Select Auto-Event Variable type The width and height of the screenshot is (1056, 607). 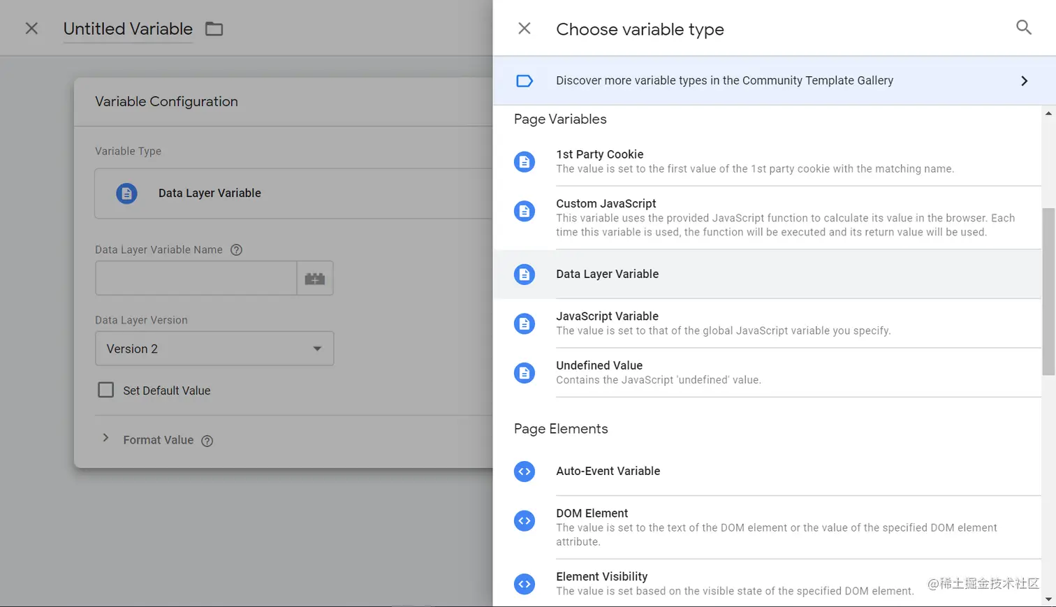tap(768, 471)
